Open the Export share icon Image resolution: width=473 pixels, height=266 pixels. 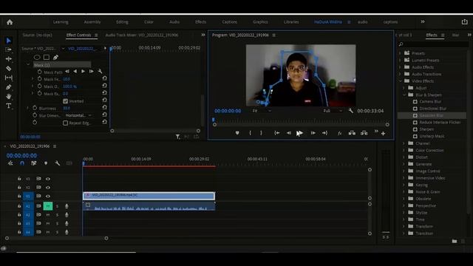465,21
